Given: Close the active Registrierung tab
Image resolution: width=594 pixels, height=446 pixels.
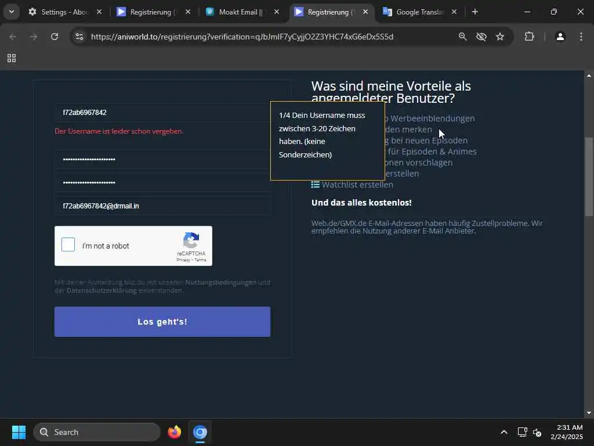Looking at the screenshot, I should [x=365, y=12].
